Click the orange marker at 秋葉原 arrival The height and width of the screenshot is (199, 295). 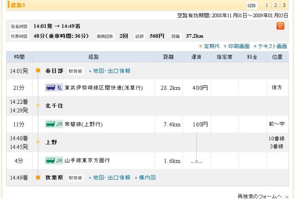pyautogui.click(x=38, y=177)
